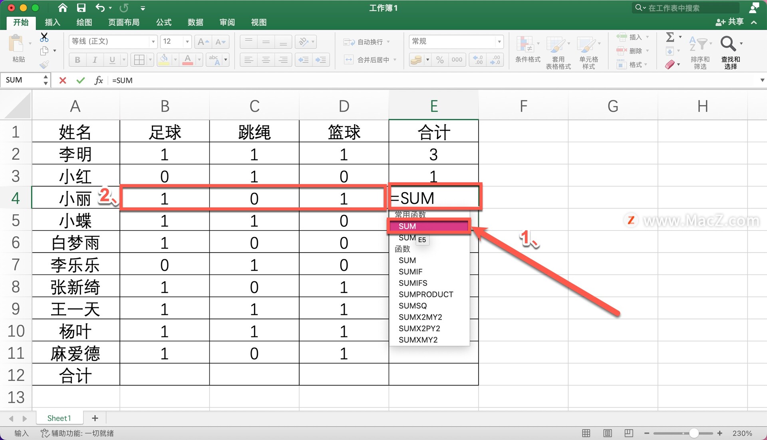Confirm formula entry with green check
This screenshot has height=440, width=767.
(x=80, y=80)
